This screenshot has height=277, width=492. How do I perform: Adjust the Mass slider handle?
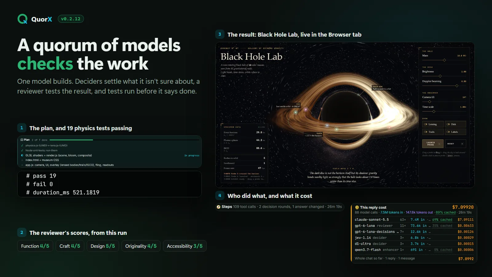(x=444, y=60)
